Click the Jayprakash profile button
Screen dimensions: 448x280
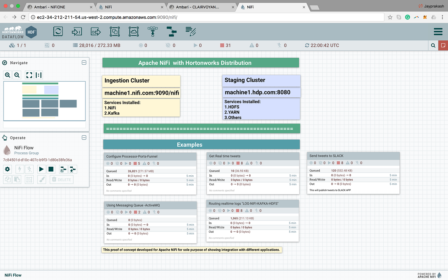click(431, 6)
